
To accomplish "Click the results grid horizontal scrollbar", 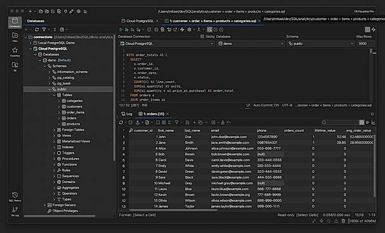I will click(x=173, y=210).
